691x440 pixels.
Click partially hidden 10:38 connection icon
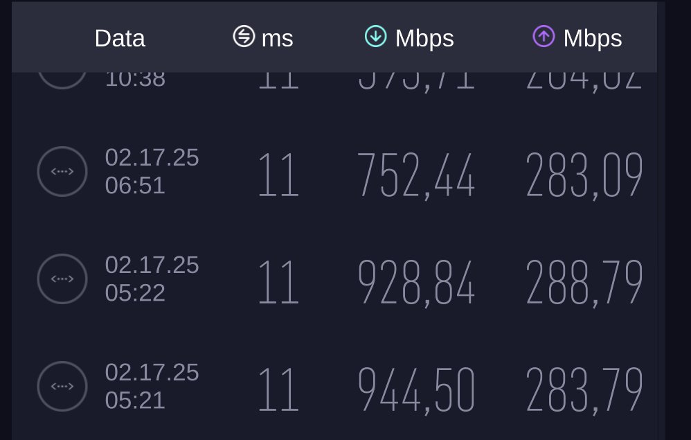(x=62, y=80)
